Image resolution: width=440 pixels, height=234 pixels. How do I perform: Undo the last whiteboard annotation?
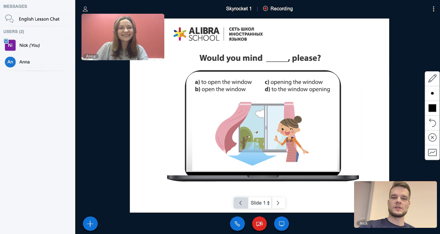[x=432, y=122]
